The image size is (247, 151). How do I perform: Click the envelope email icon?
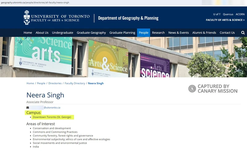28,108
